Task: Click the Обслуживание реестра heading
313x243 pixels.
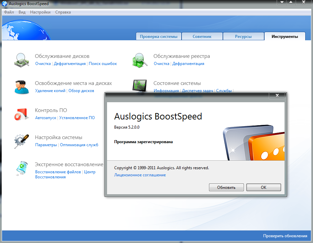Action: (182, 56)
